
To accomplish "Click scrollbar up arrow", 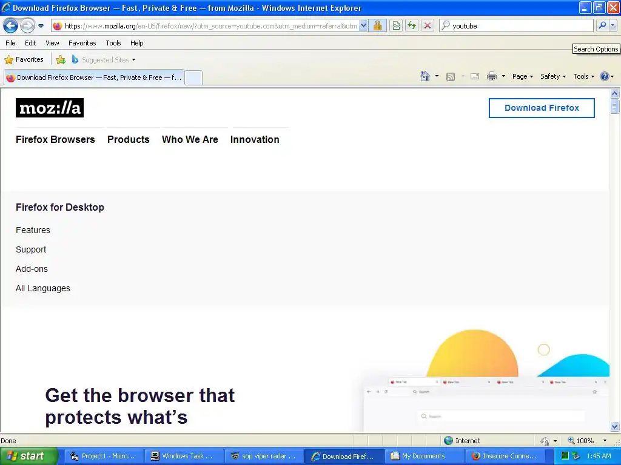I will [615, 94].
